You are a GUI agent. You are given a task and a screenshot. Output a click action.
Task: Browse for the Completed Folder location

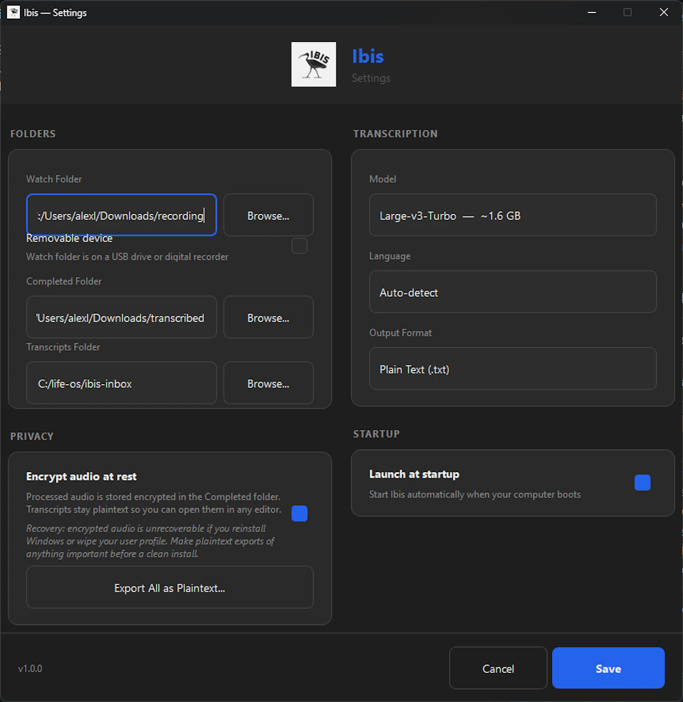[x=268, y=318]
